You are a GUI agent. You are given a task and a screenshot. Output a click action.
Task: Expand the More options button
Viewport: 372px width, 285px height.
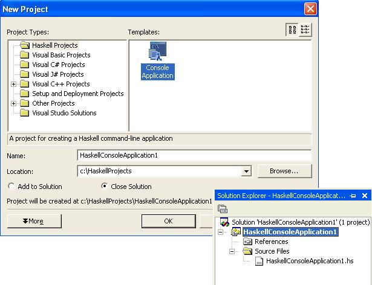[x=34, y=221]
